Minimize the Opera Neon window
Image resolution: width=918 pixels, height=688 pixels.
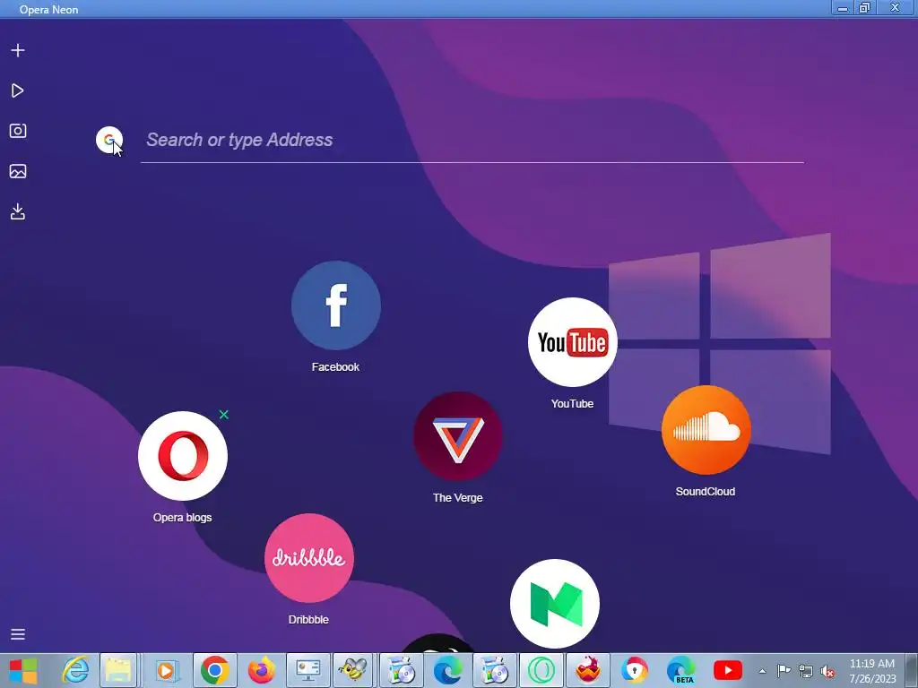coord(843,8)
